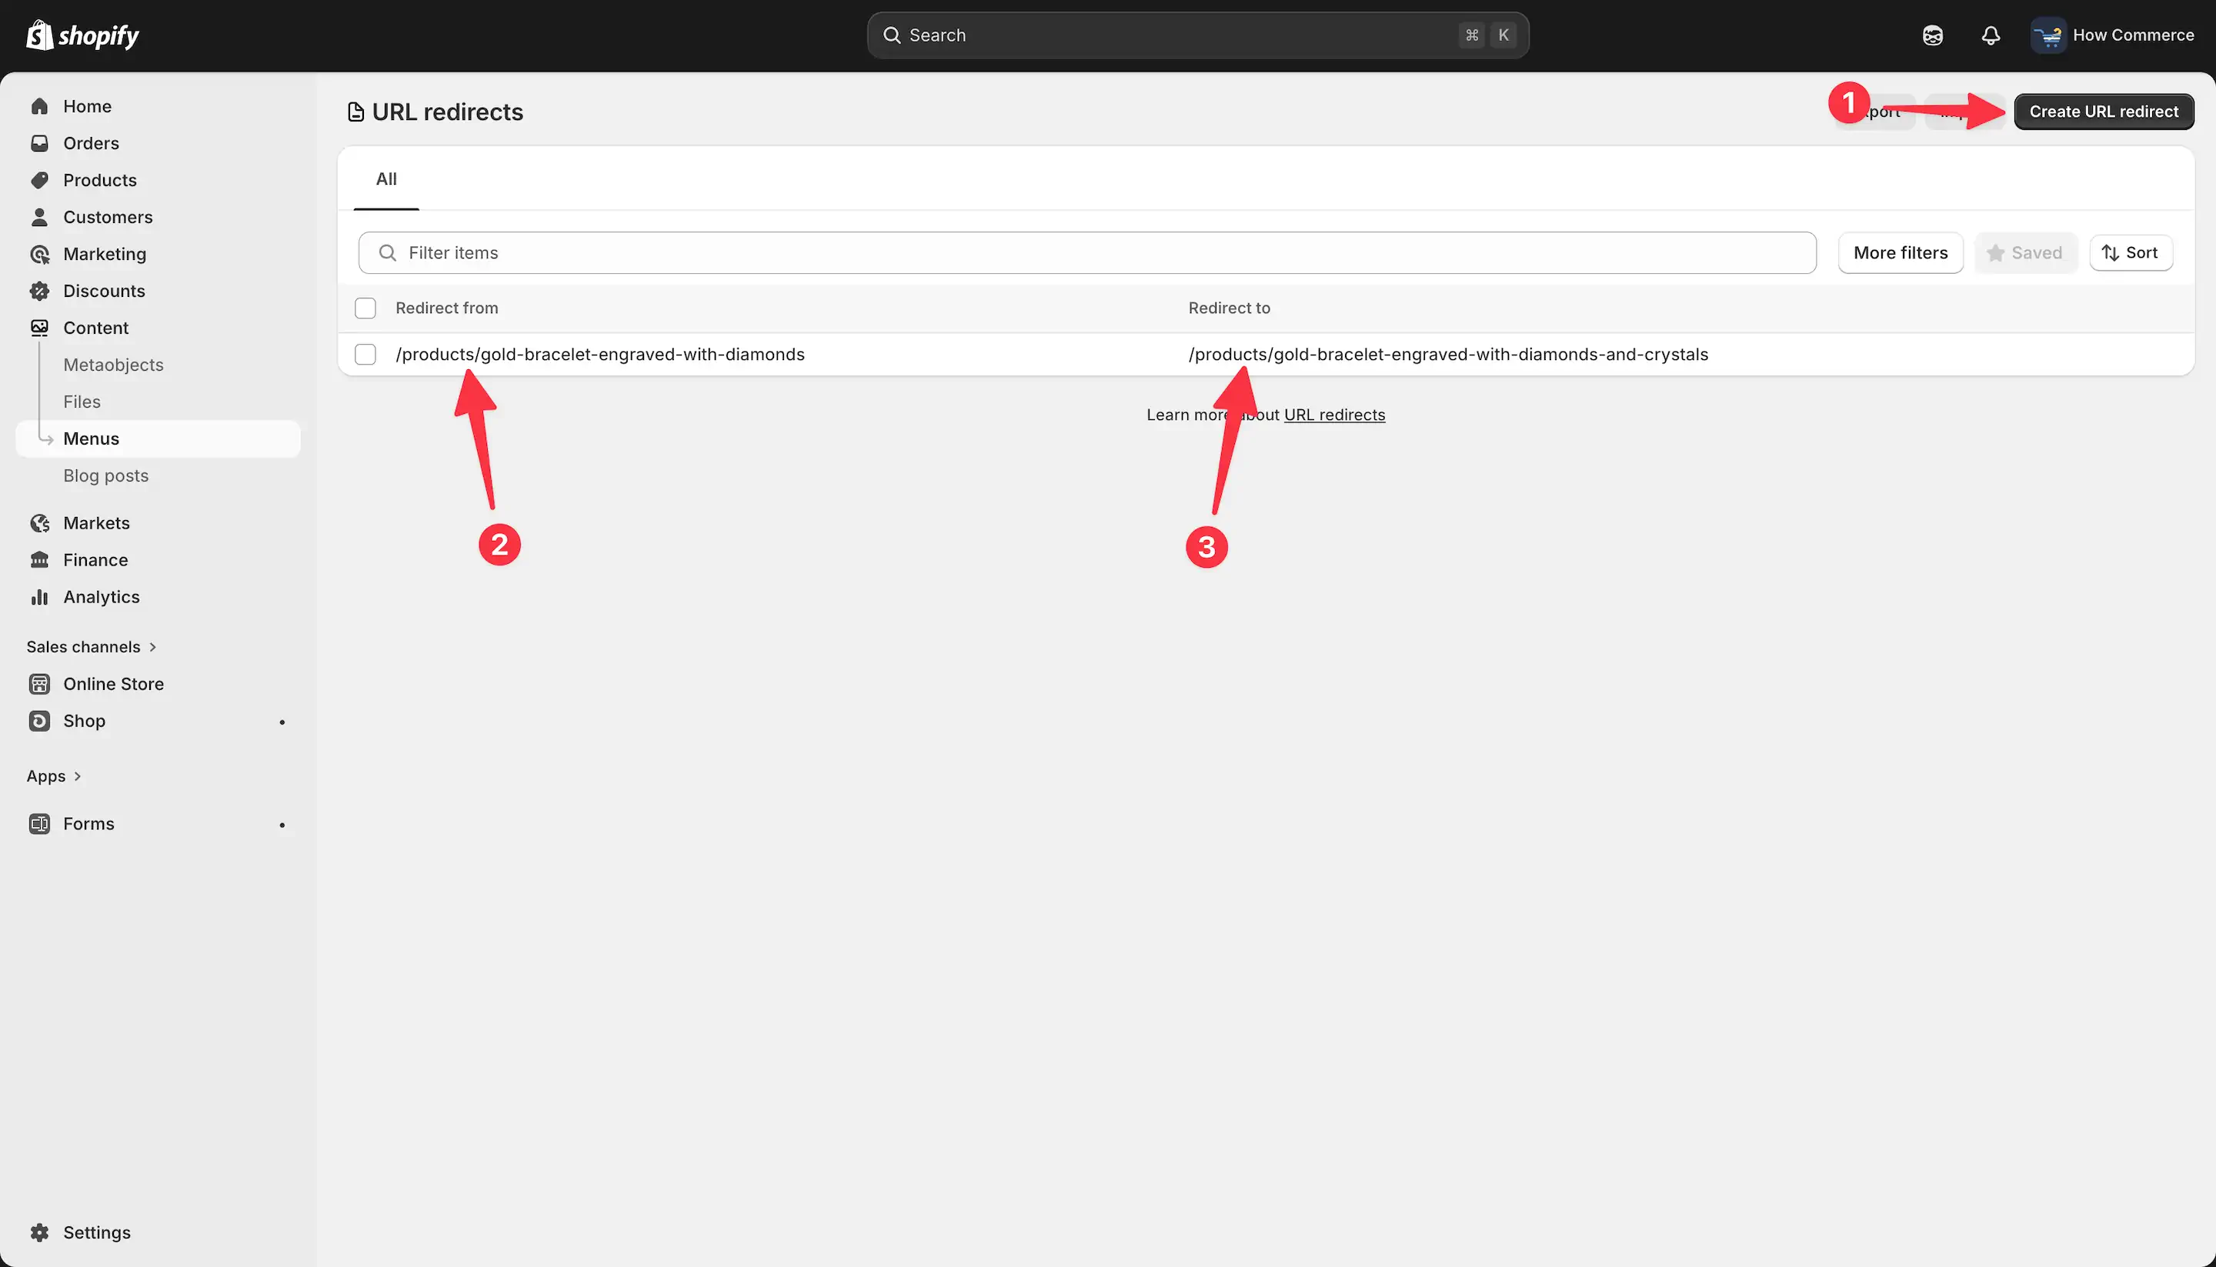Open Blog posts under Content

pos(106,476)
